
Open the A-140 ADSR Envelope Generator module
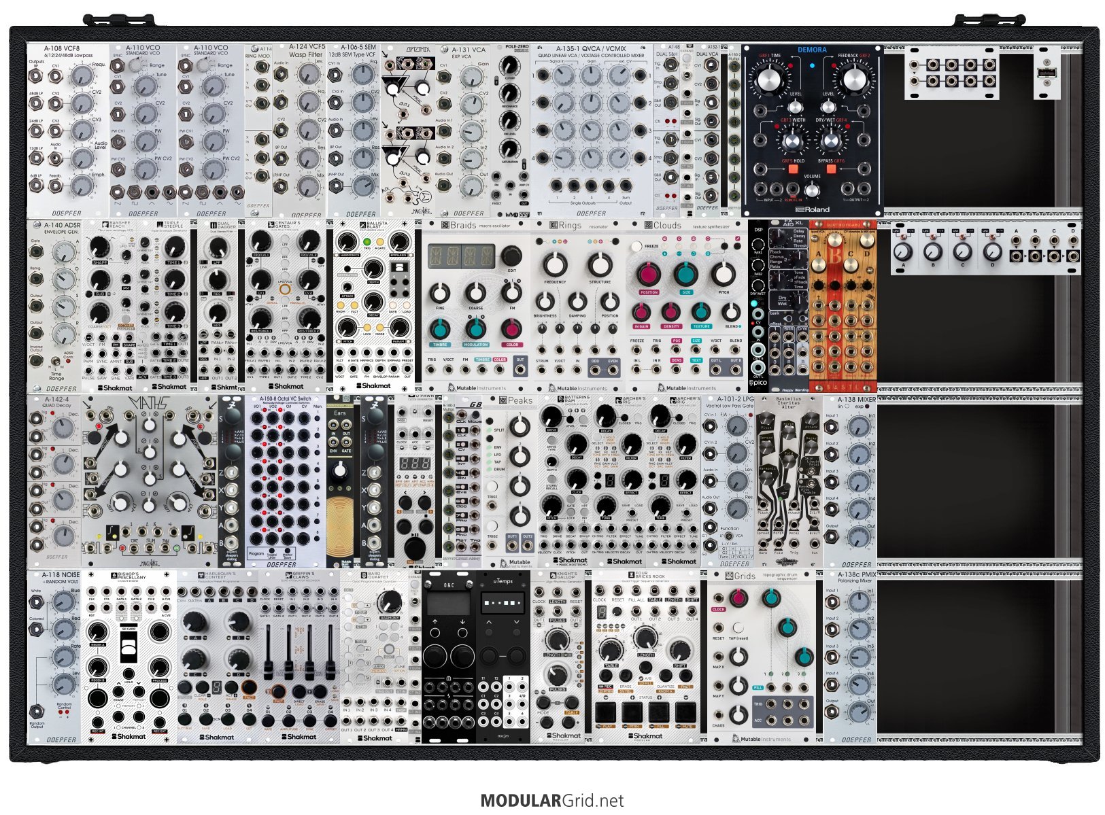pos(54,305)
